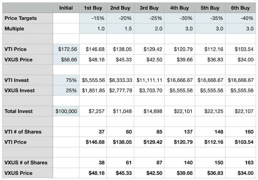Select the 85 VTI shares cell
The width and height of the screenshot is (258, 180).
(x=149, y=132)
